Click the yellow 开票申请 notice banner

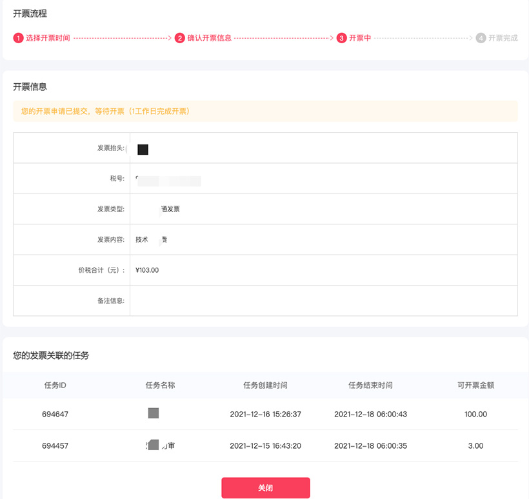pos(264,111)
